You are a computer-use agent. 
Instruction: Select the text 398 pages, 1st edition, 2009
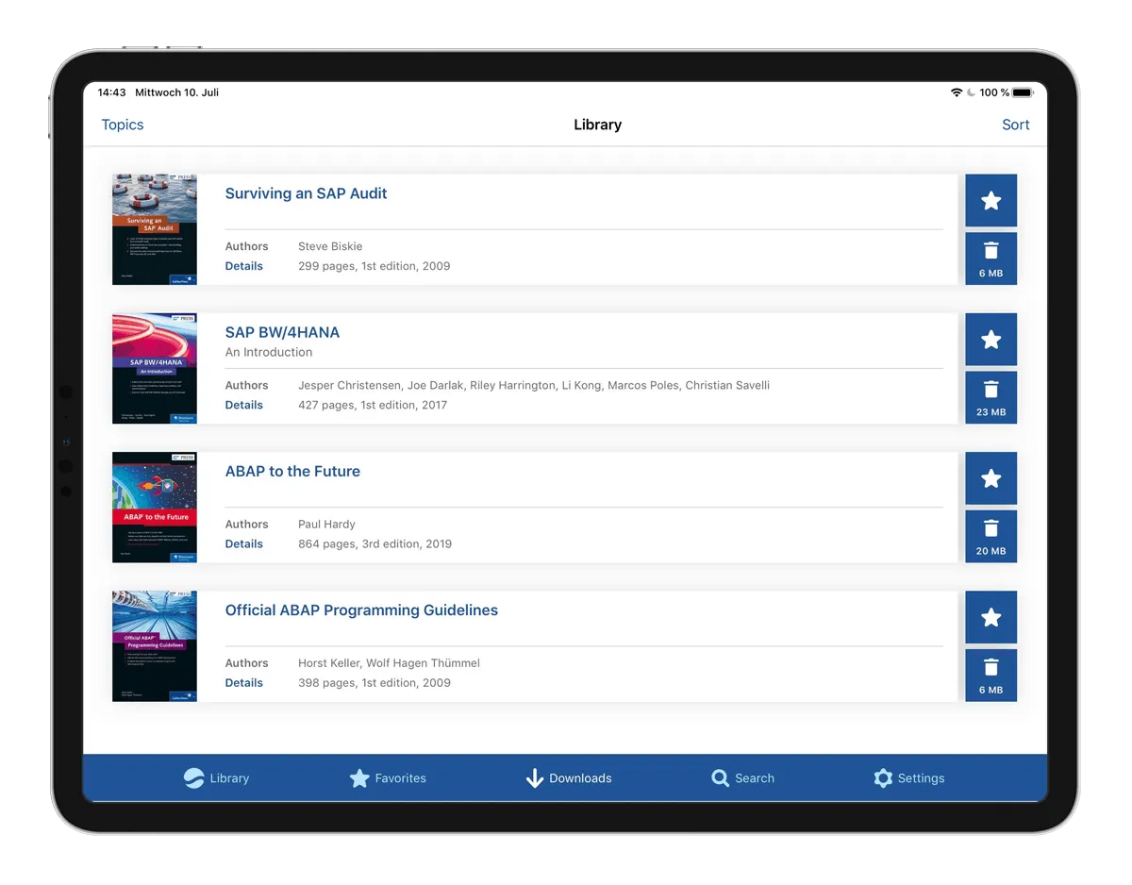[374, 682]
